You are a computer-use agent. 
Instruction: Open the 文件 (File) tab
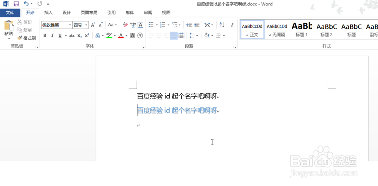[10, 13]
